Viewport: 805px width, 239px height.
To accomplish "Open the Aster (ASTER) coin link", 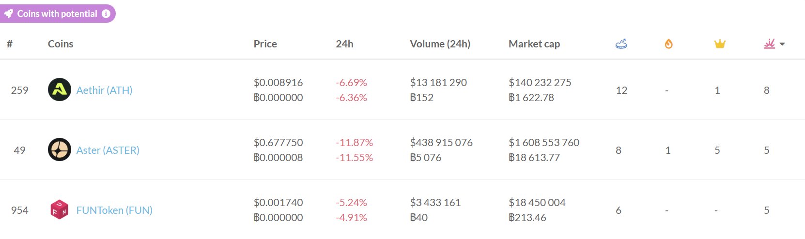I will click(x=108, y=150).
